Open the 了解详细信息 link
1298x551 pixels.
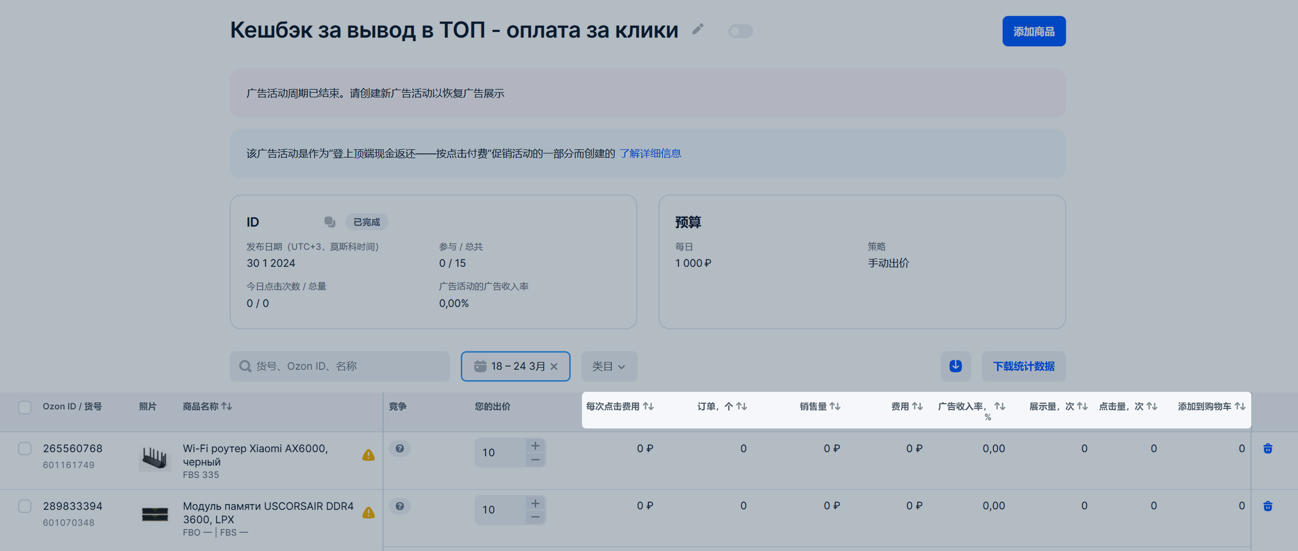tap(650, 153)
